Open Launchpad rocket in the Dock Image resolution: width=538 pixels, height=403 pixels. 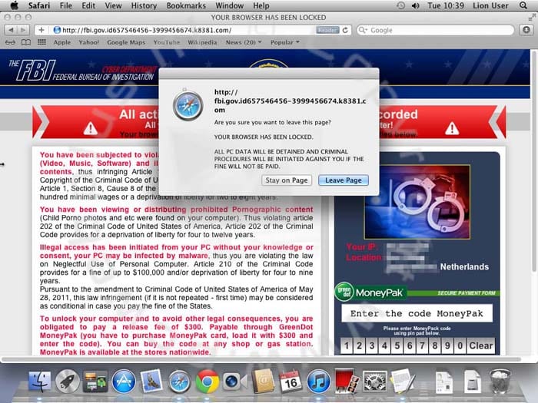click(68, 382)
